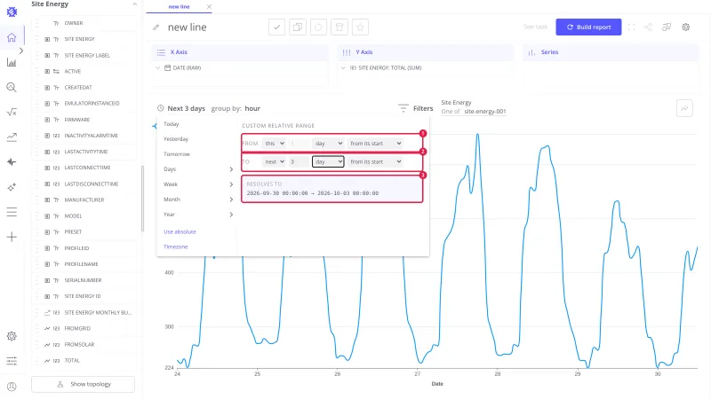711x399 pixels.
Task: Expand the DATE (RAW) X axis item
Action: pos(158,68)
